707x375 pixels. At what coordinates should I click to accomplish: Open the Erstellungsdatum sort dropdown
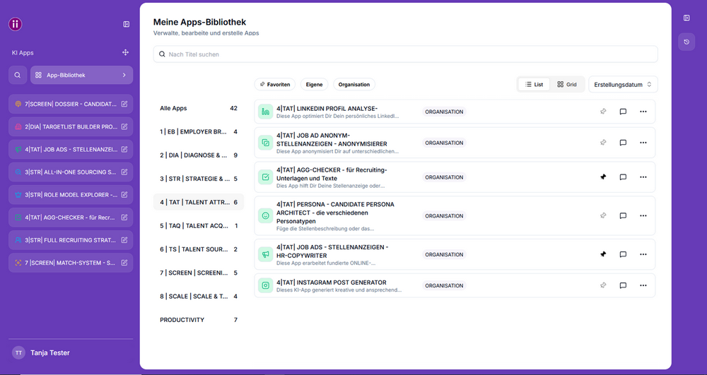[x=623, y=84]
